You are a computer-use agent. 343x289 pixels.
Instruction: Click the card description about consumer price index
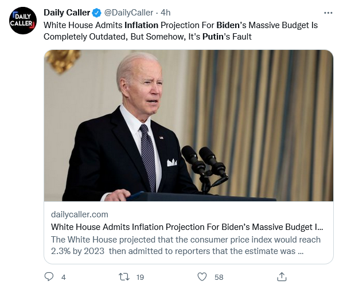point(186,245)
